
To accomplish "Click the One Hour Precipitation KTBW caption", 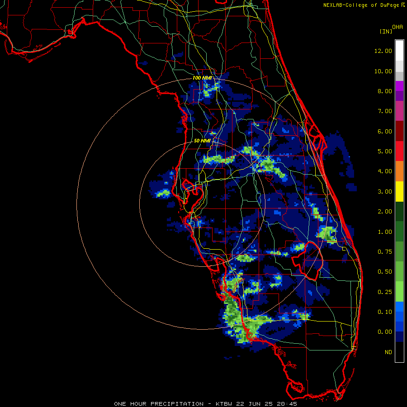I will 205,404.
